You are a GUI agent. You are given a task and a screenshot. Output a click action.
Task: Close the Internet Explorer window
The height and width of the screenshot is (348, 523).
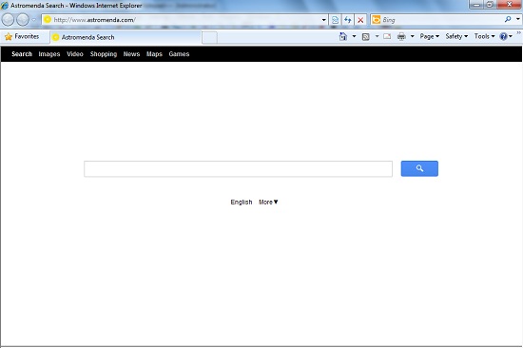coord(510,5)
